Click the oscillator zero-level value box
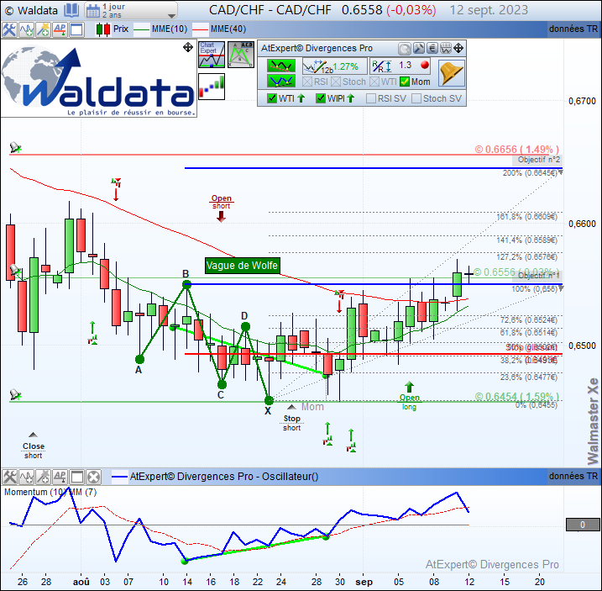Image resolution: width=602 pixels, height=591 pixels. tap(583, 525)
